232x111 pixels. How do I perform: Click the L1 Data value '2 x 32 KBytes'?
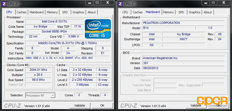(82, 70)
